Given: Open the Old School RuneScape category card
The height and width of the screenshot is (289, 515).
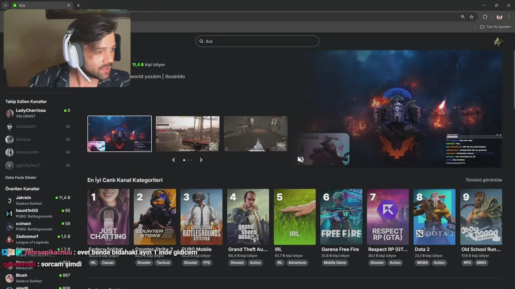Looking at the screenshot, I should click(x=481, y=217).
